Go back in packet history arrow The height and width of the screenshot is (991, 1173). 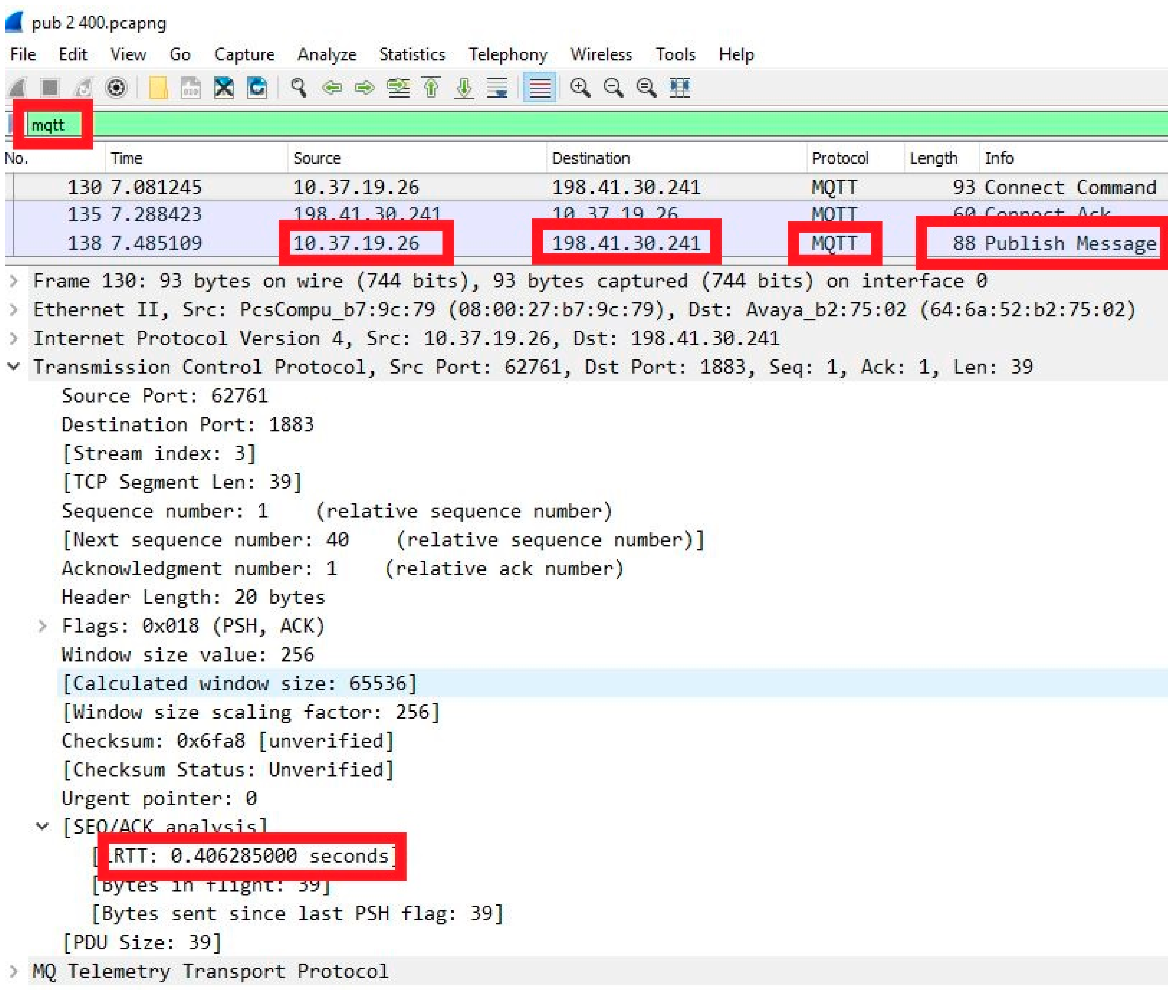[x=331, y=88]
